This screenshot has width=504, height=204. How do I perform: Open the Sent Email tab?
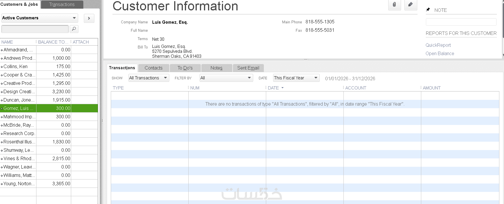(x=248, y=68)
